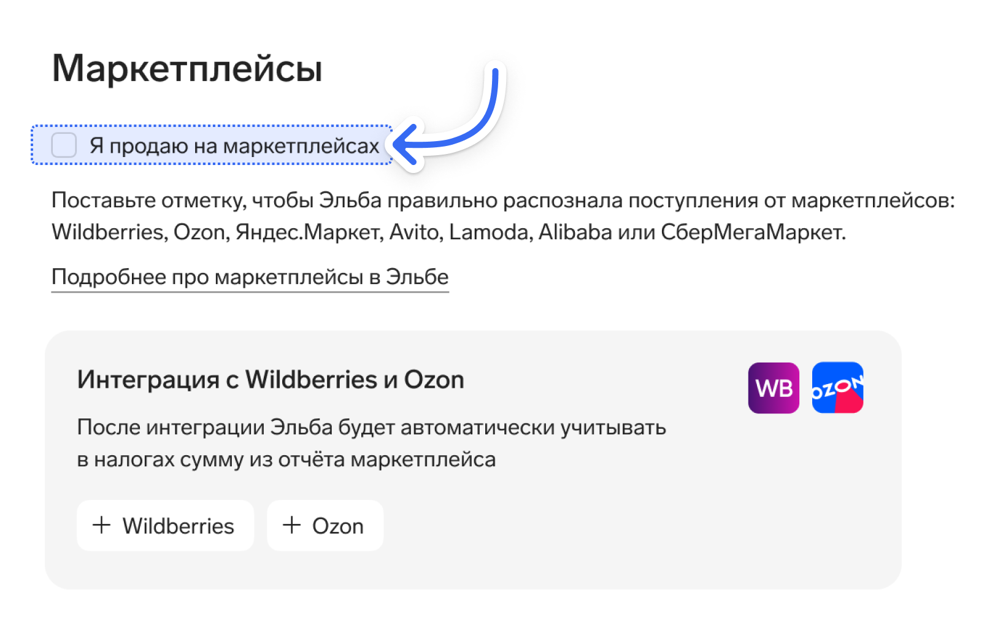Click 'Lamoda' in the marketplaces list
The image size is (1003, 638).
click(491, 233)
